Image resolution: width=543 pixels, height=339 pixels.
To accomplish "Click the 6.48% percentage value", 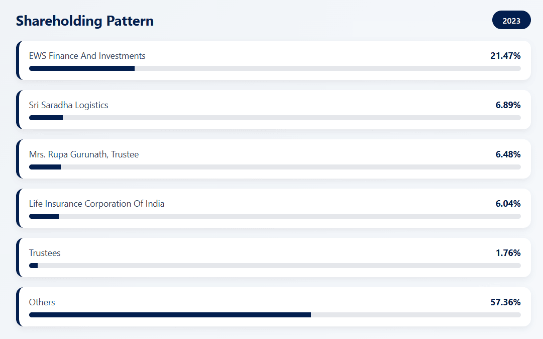I will [x=508, y=154].
